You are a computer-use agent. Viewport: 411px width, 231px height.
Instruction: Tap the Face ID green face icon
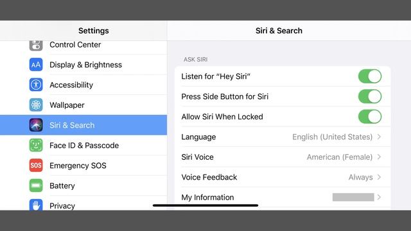36,146
